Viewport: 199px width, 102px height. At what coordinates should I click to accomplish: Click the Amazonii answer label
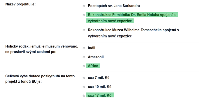96,57
